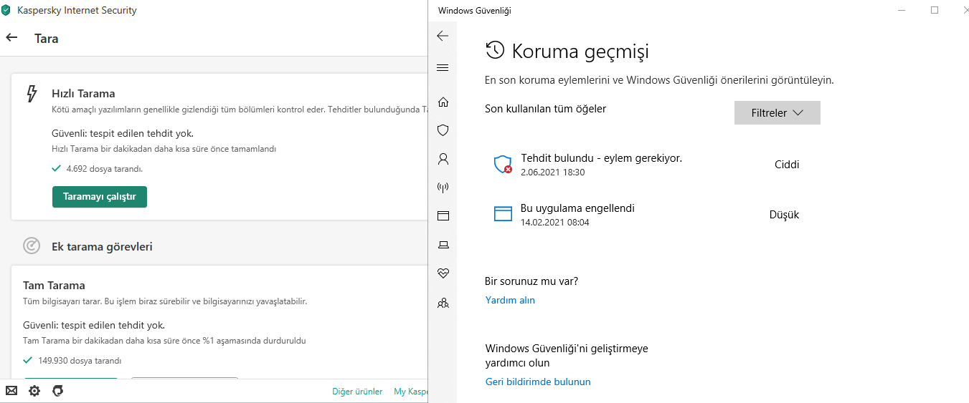Screen dimensions: 969x403
Task: Go back from Tara page in Kaspersky
Action: pos(11,38)
